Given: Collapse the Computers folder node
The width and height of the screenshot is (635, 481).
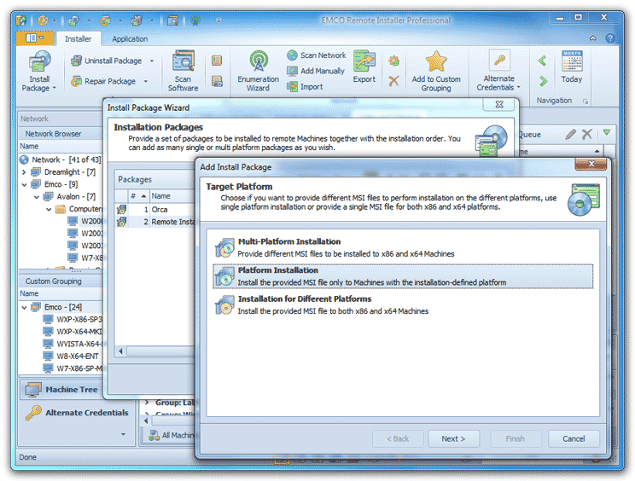Looking at the screenshot, I should click(49, 209).
